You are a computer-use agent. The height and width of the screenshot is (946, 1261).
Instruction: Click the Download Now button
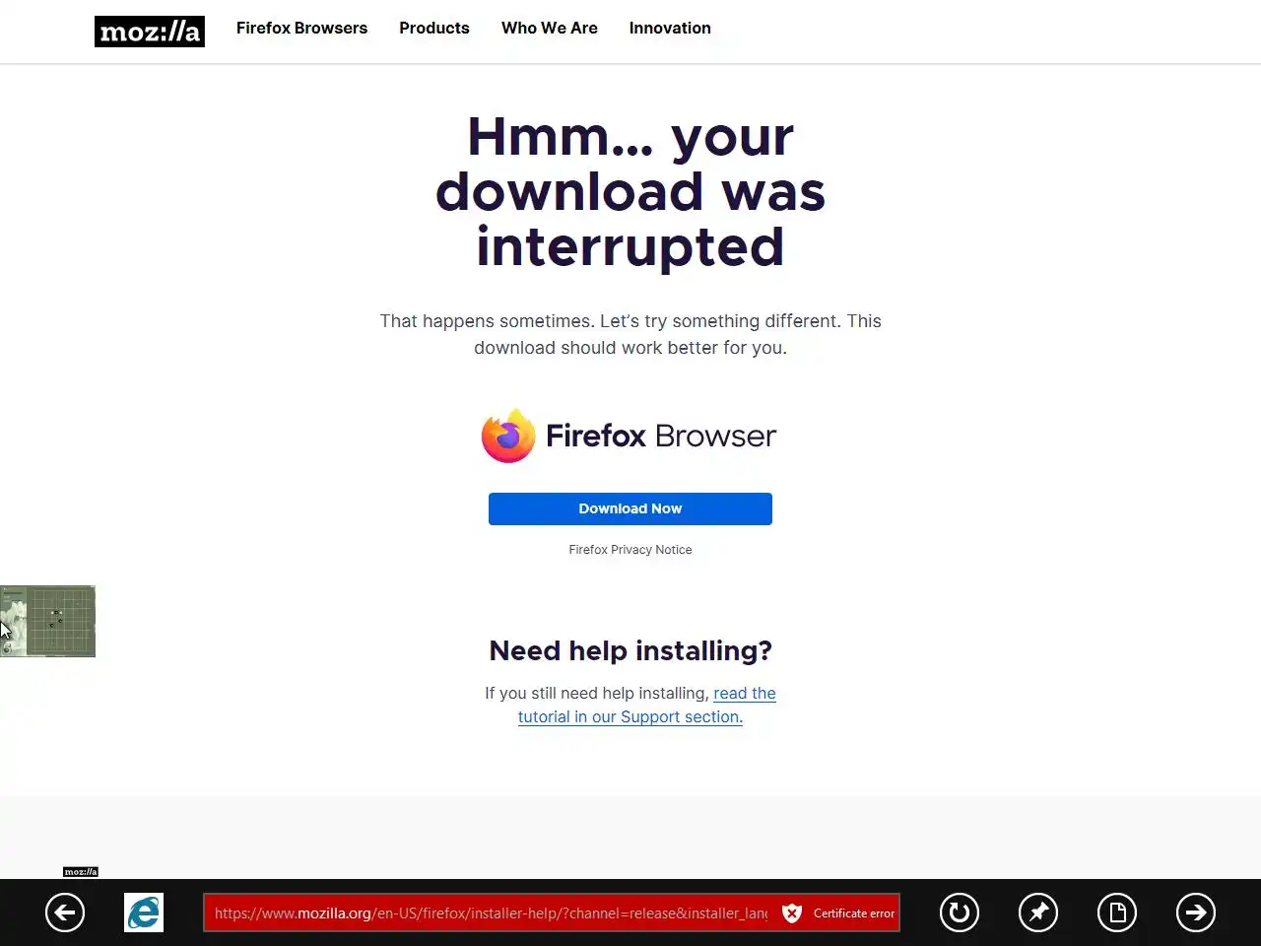tap(630, 508)
